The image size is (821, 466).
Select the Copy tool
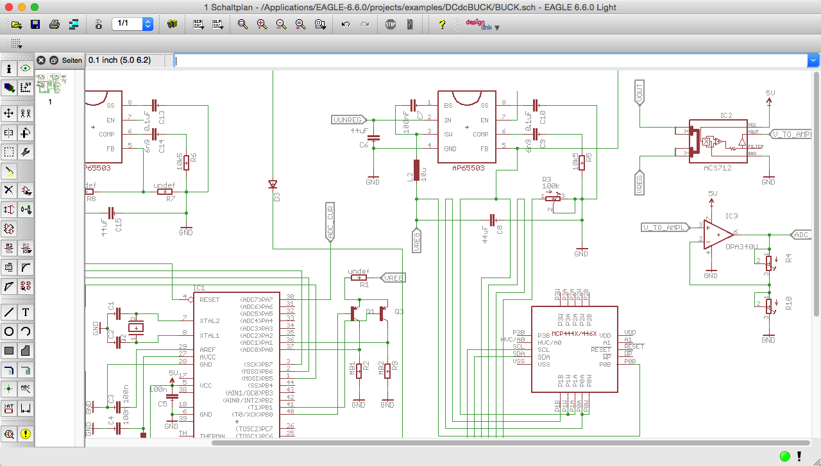coord(26,113)
